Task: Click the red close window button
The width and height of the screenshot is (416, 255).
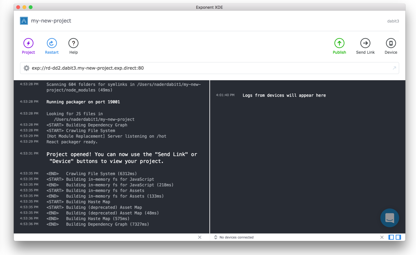Action: (18, 7)
